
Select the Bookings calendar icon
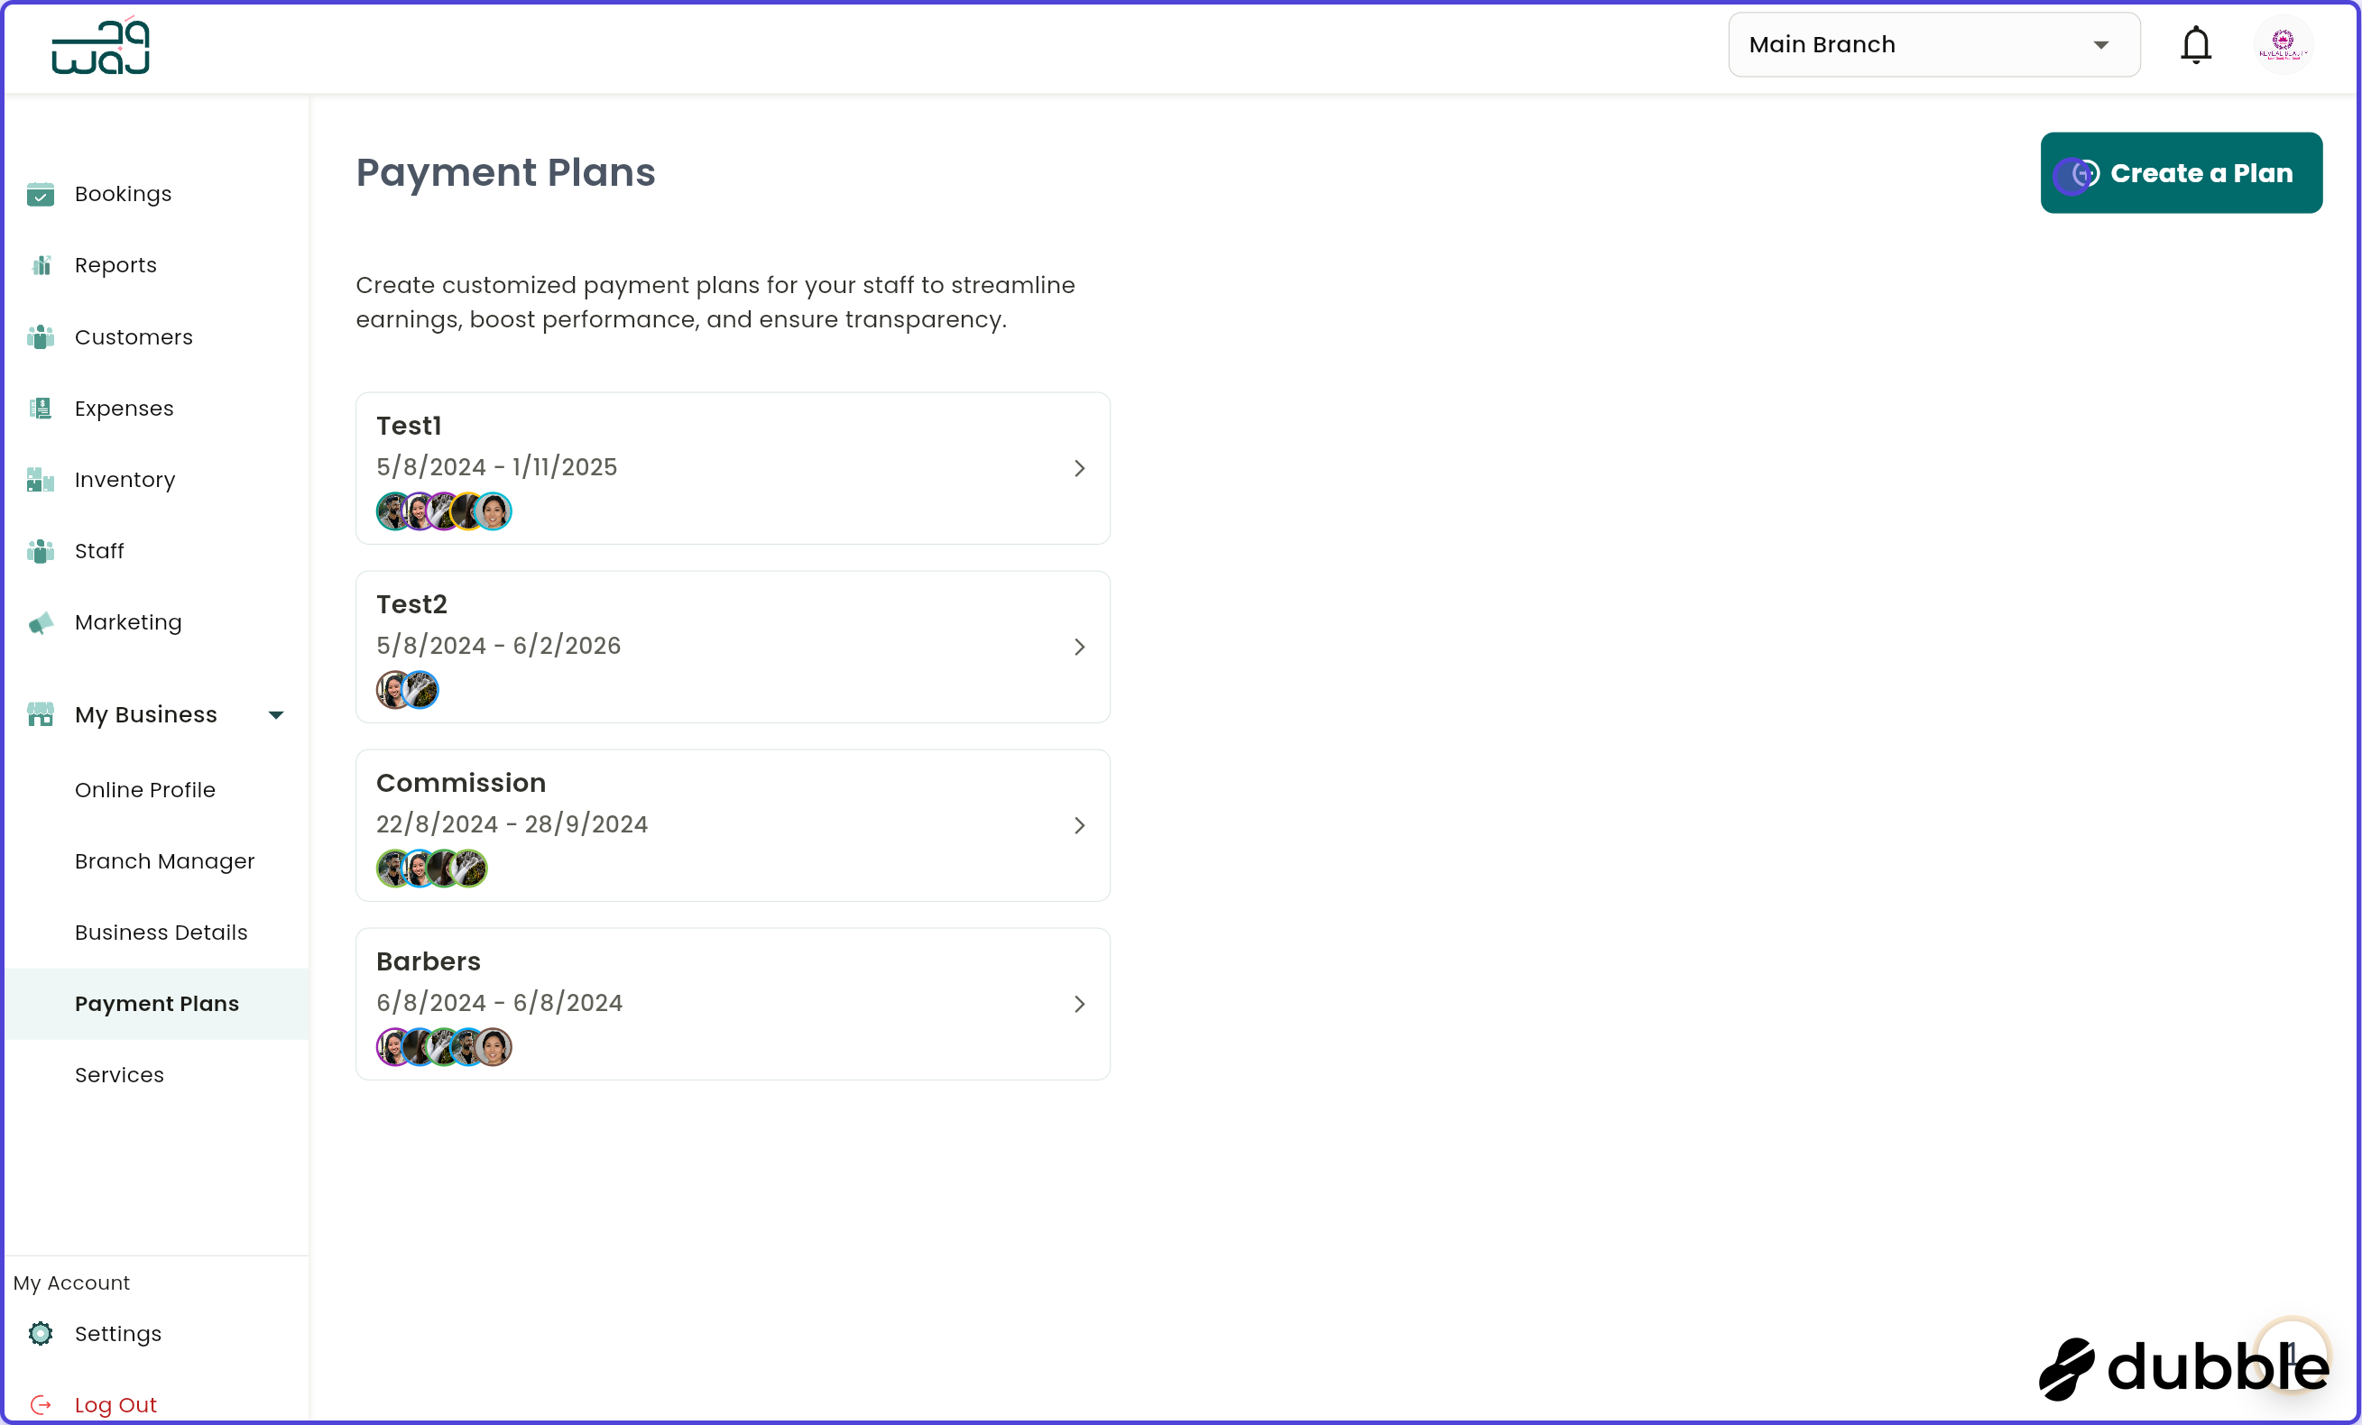coord(41,194)
